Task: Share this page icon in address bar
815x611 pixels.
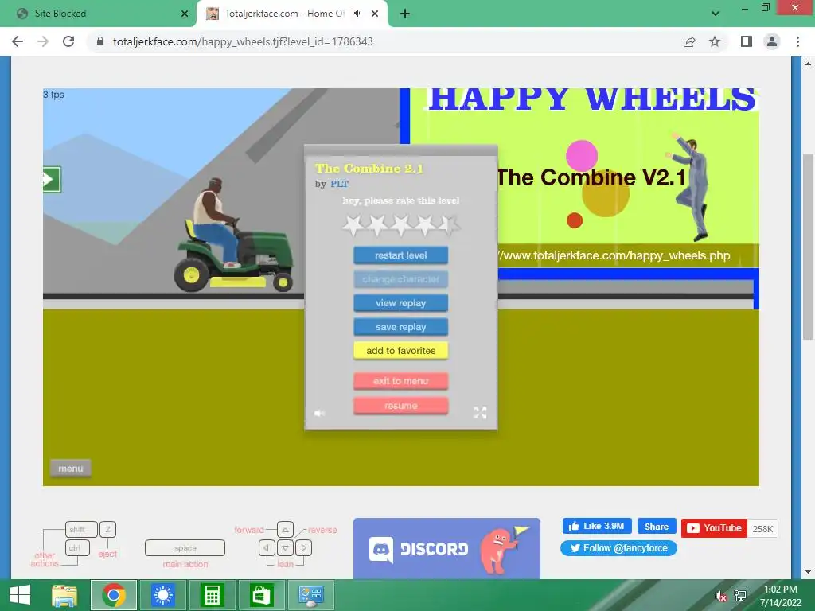Action: [x=689, y=41]
